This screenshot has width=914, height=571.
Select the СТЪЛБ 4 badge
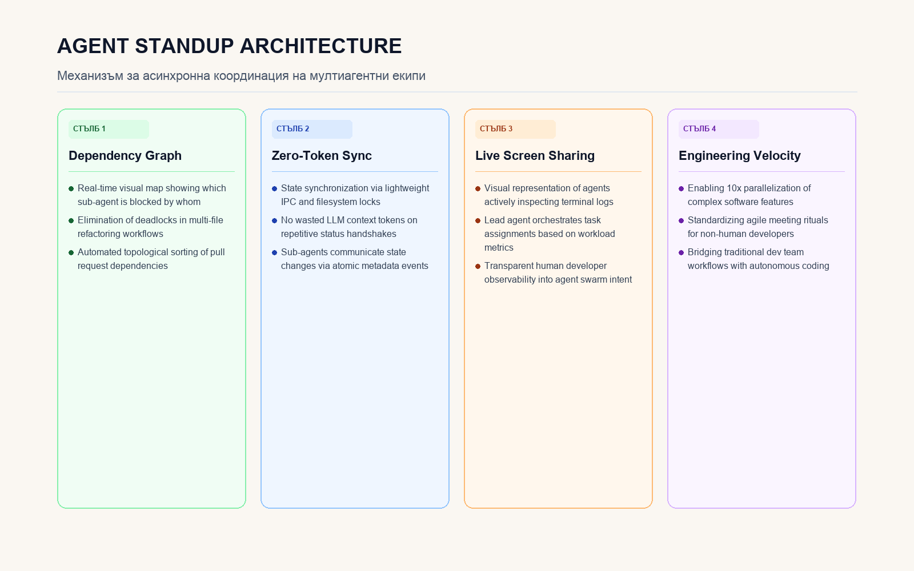pyautogui.click(x=719, y=129)
